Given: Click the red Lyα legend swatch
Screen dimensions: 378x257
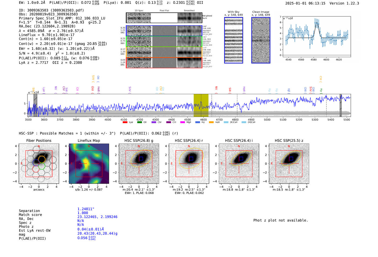Looking at the screenshot, I should pyautogui.click(x=125, y=122).
